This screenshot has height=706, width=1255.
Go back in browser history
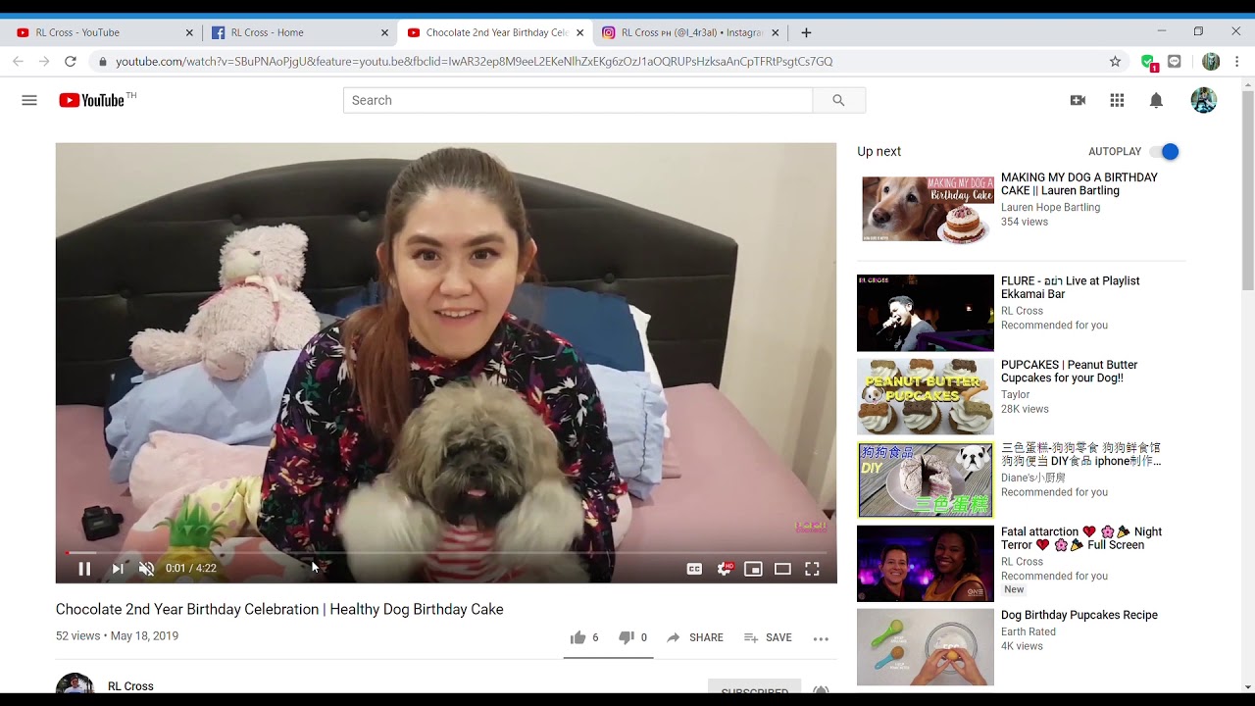(x=18, y=61)
